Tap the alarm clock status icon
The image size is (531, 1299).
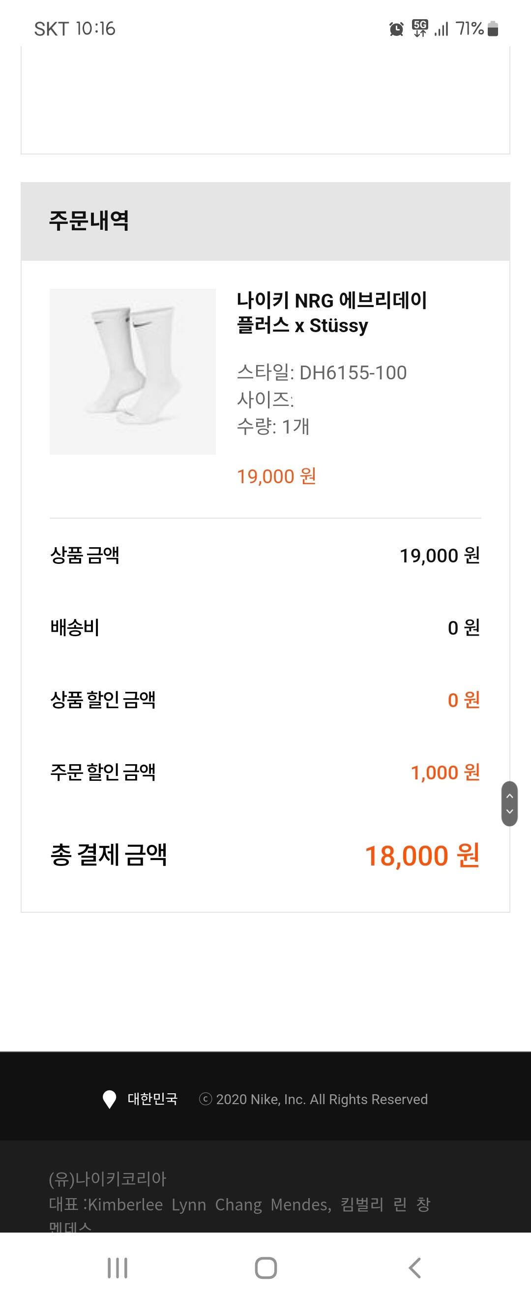click(396, 29)
